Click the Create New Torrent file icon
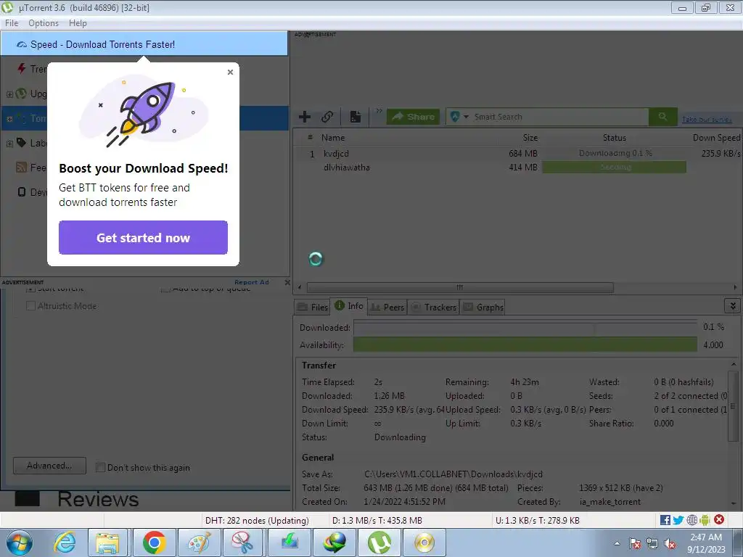 click(x=356, y=117)
